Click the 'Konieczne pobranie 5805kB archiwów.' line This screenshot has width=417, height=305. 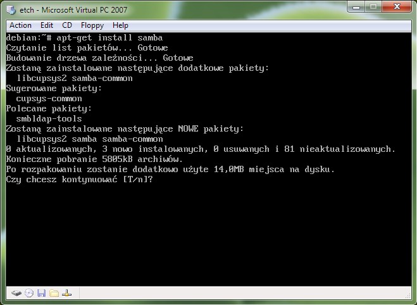point(94,159)
